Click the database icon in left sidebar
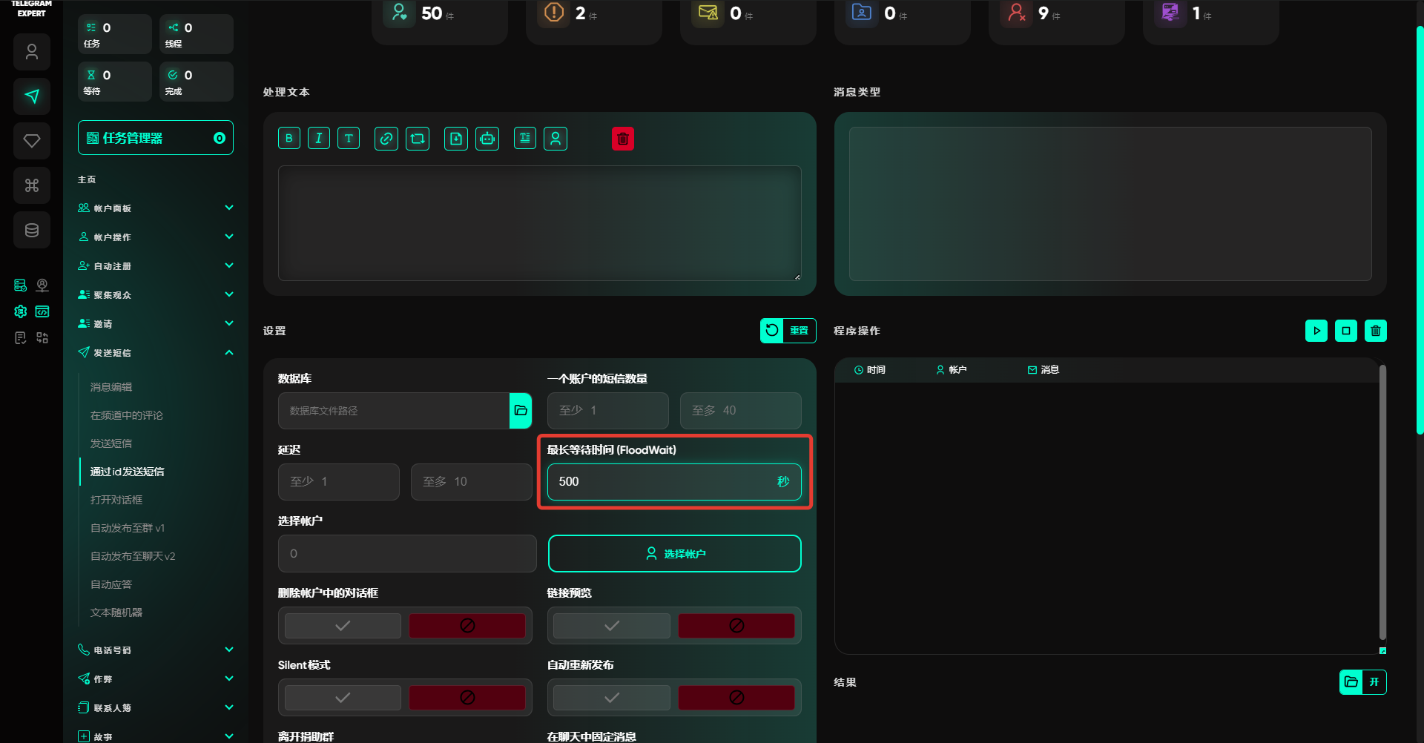 point(32,230)
